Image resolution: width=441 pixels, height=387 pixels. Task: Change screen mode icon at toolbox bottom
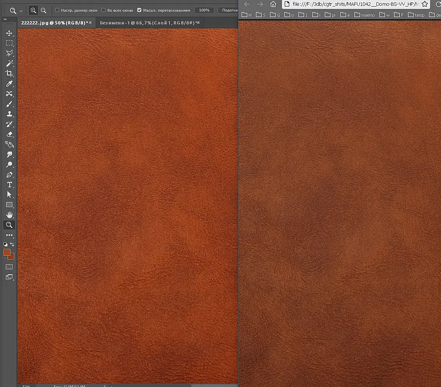tap(9, 277)
